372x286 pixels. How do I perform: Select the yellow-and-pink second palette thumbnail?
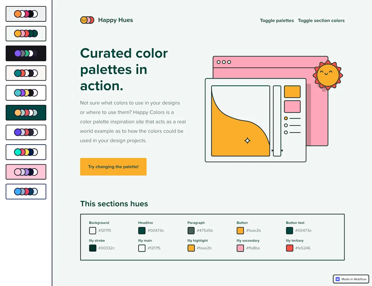coord(25,33)
